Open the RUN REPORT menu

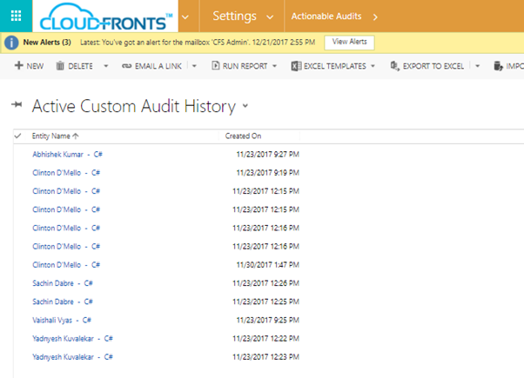pos(245,66)
